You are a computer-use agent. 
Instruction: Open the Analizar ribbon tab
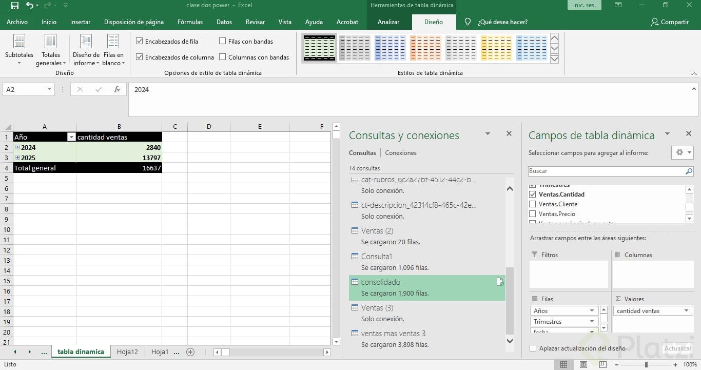[x=388, y=22]
